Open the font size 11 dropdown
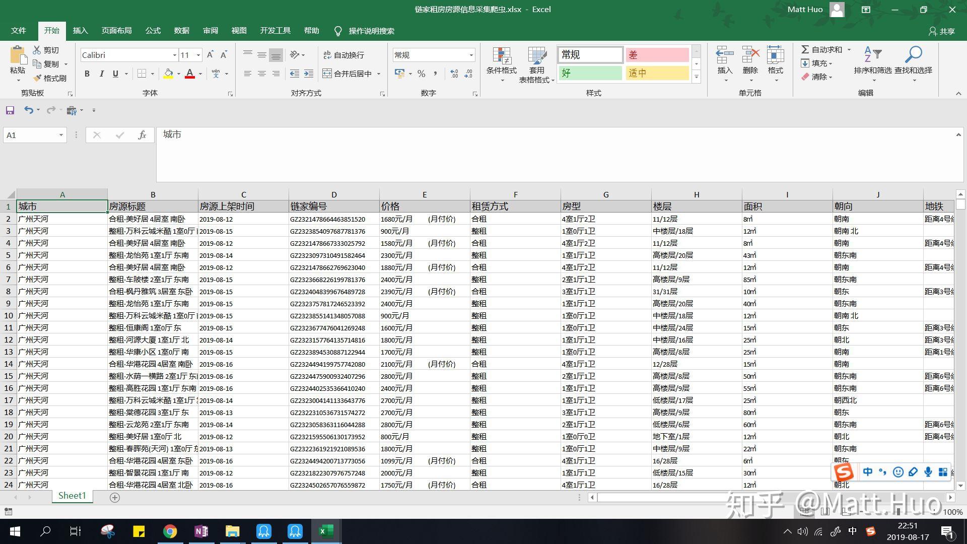Image resolution: width=967 pixels, height=544 pixels. (x=198, y=55)
